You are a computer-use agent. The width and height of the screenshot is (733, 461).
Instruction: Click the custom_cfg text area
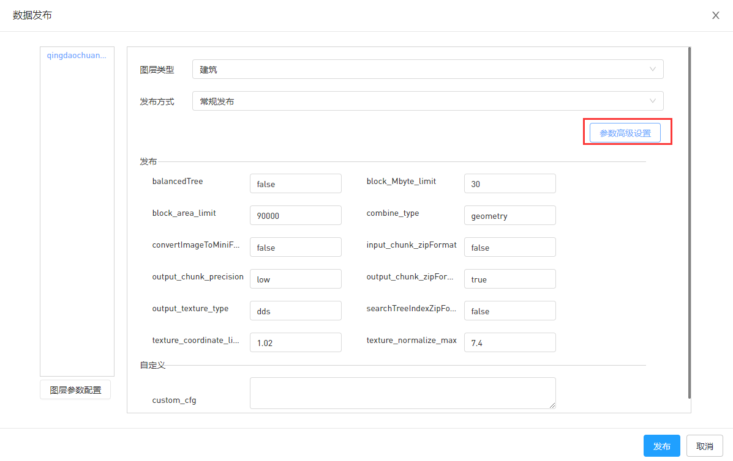pos(402,393)
